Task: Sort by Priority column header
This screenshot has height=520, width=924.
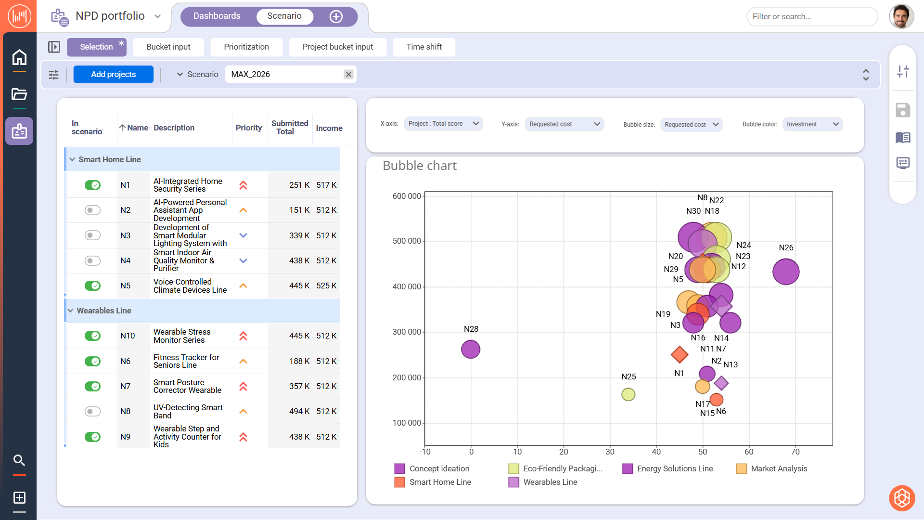Action: pyautogui.click(x=249, y=128)
